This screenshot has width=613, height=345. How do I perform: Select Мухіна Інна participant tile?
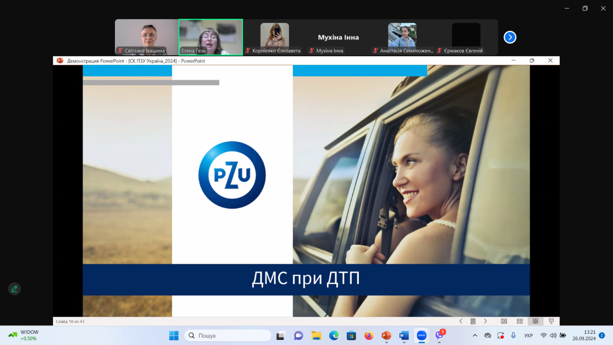[338, 37]
